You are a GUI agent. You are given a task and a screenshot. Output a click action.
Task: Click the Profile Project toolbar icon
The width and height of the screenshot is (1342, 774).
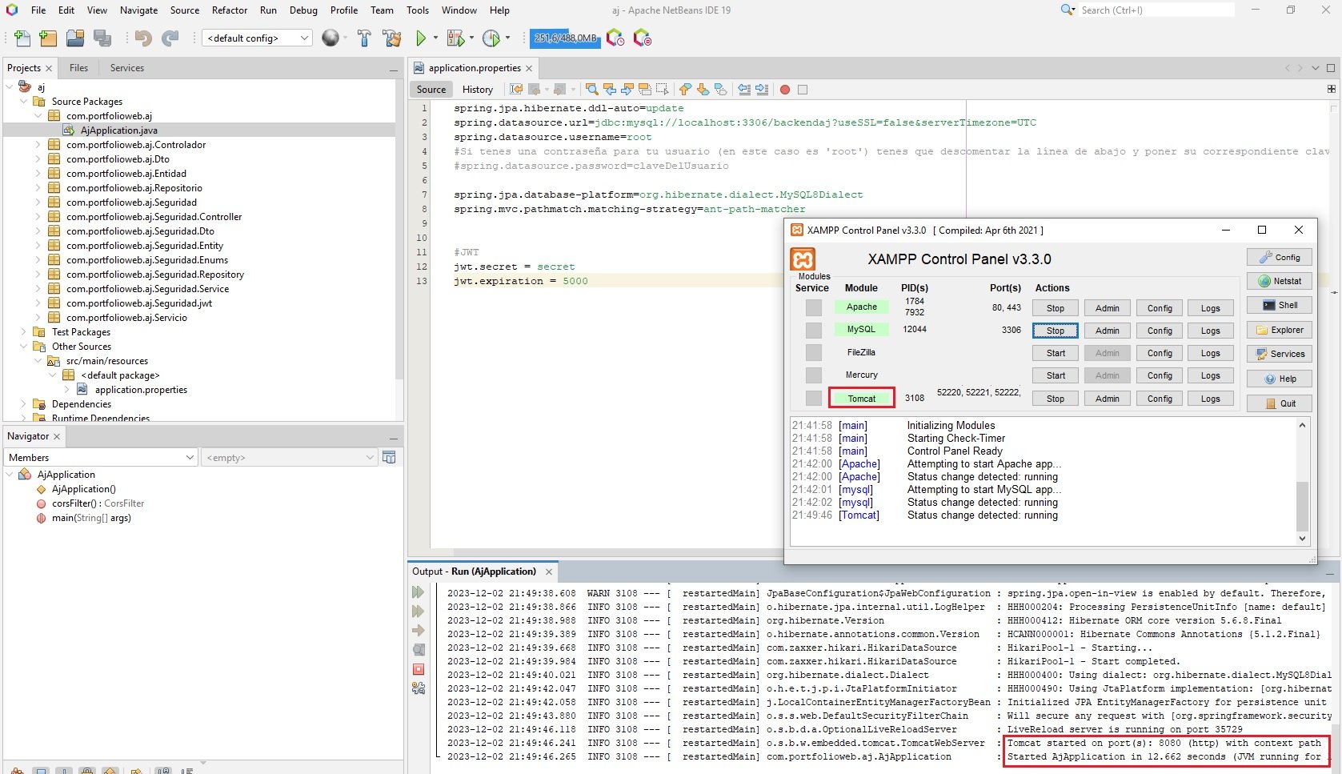pyautogui.click(x=491, y=38)
